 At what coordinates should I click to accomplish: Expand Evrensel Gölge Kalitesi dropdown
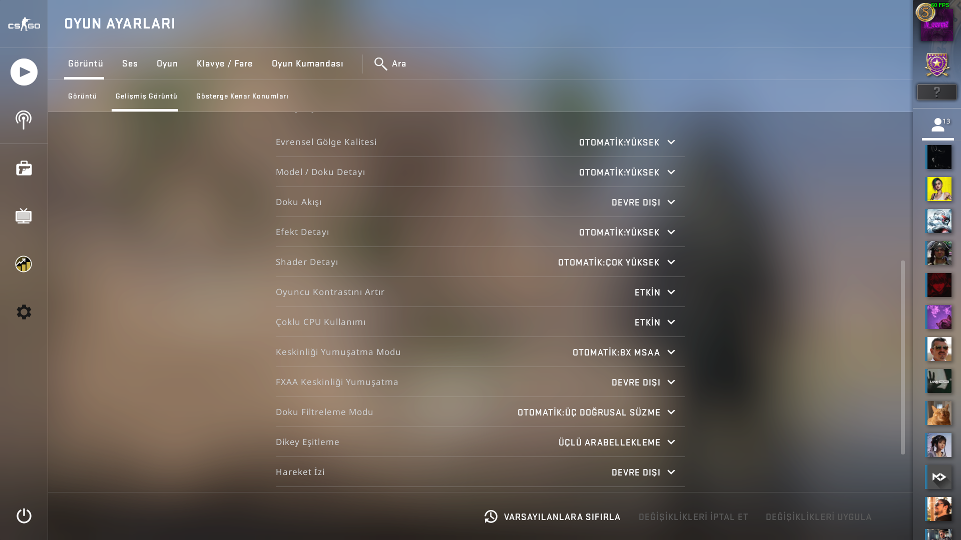click(627, 142)
